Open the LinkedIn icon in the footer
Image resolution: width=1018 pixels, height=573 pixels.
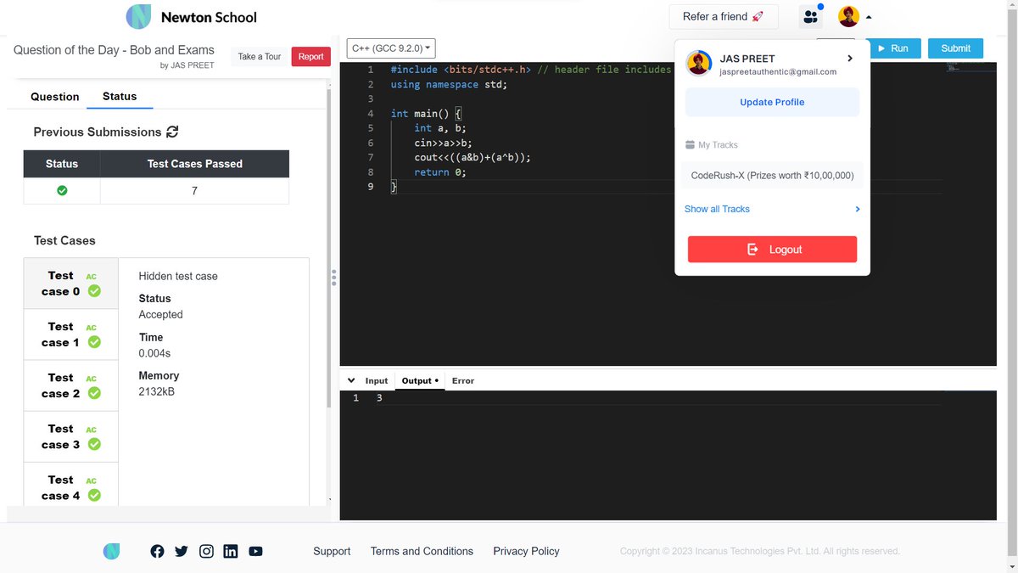tap(230, 551)
